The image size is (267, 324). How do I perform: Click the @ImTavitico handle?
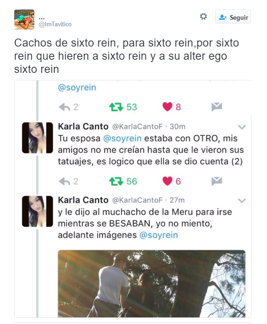coord(55,24)
